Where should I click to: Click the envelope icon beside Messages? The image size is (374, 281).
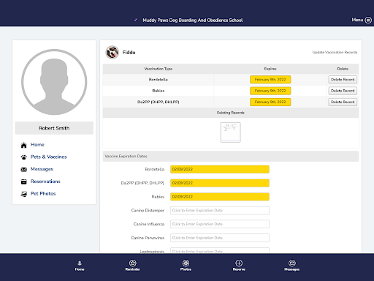(x=23, y=169)
